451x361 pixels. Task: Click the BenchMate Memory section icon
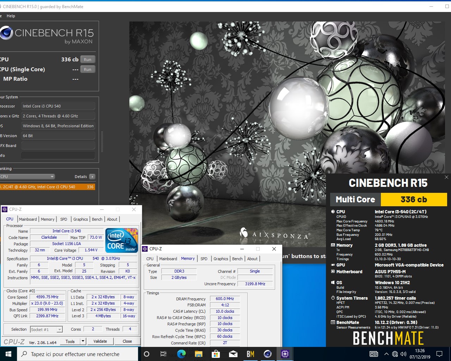[x=333, y=245]
